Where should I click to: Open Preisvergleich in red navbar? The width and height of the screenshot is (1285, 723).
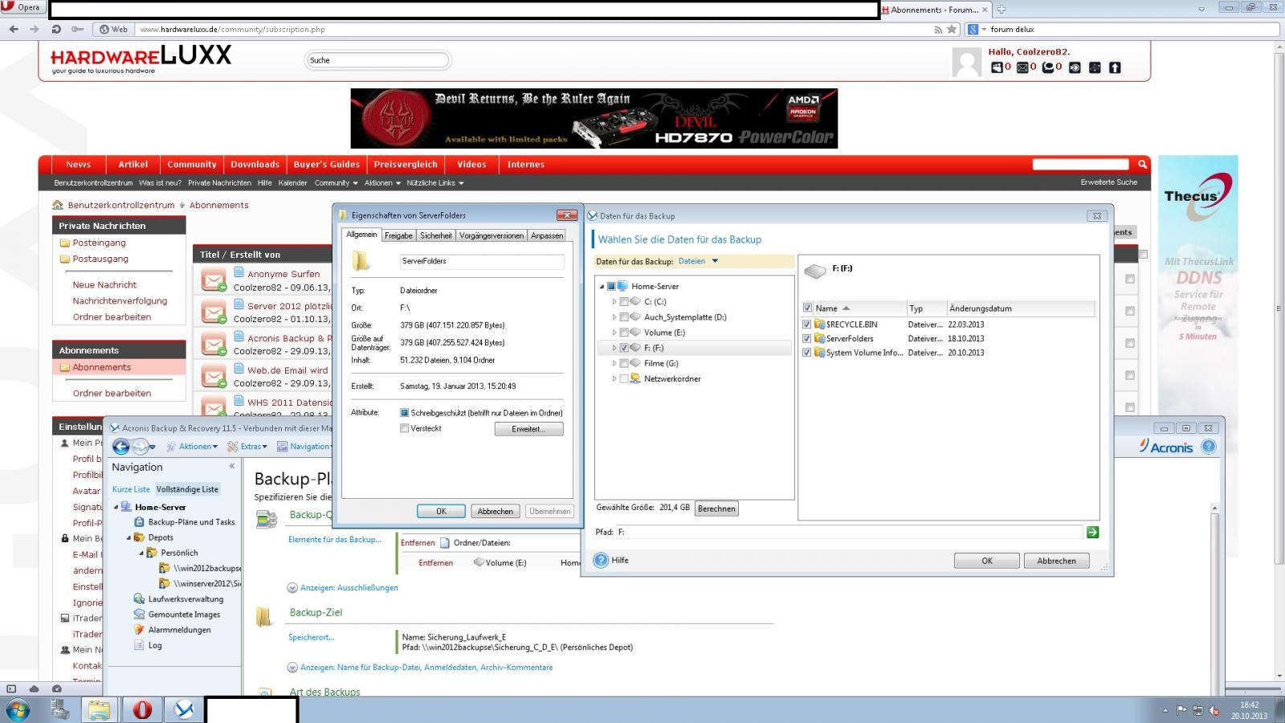(406, 164)
